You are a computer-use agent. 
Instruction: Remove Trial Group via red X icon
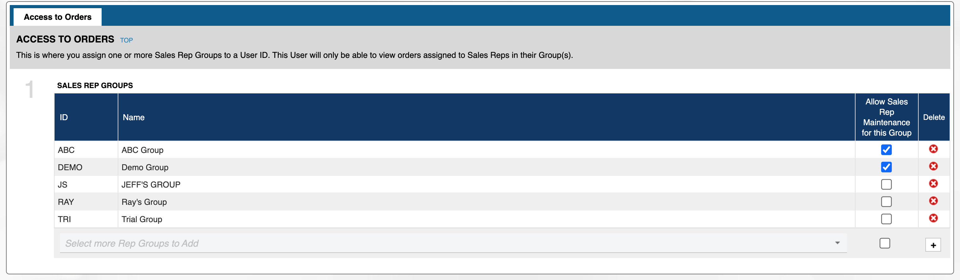[933, 218]
